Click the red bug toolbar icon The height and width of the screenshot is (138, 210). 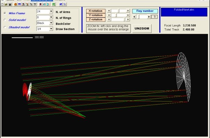[x=40, y=4]
